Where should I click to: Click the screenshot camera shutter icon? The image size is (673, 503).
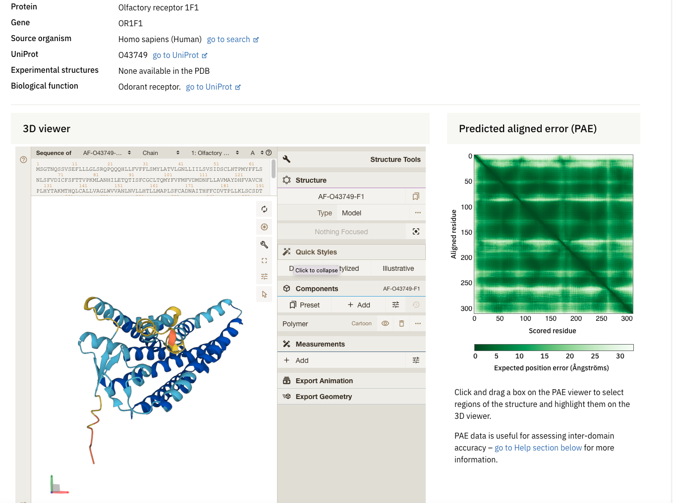click(x=264, y=227)
